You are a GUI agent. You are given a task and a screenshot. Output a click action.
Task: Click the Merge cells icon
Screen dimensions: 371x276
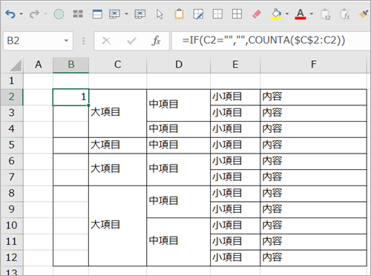pos(115,14)
